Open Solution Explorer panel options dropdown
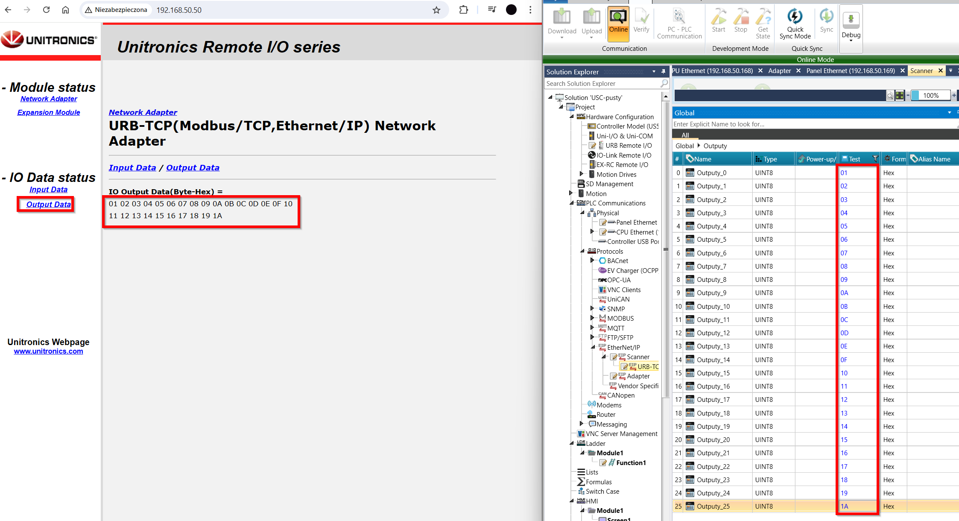This screenshot has height=521, width=959. point(654,72)
